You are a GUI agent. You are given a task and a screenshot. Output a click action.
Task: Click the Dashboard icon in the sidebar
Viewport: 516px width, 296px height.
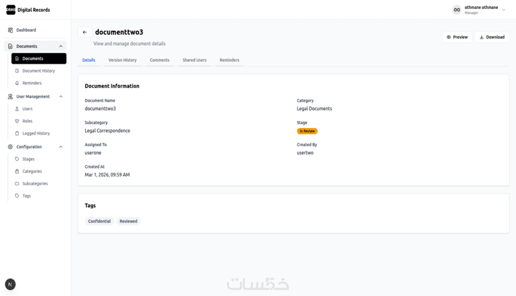click(10, 30)
